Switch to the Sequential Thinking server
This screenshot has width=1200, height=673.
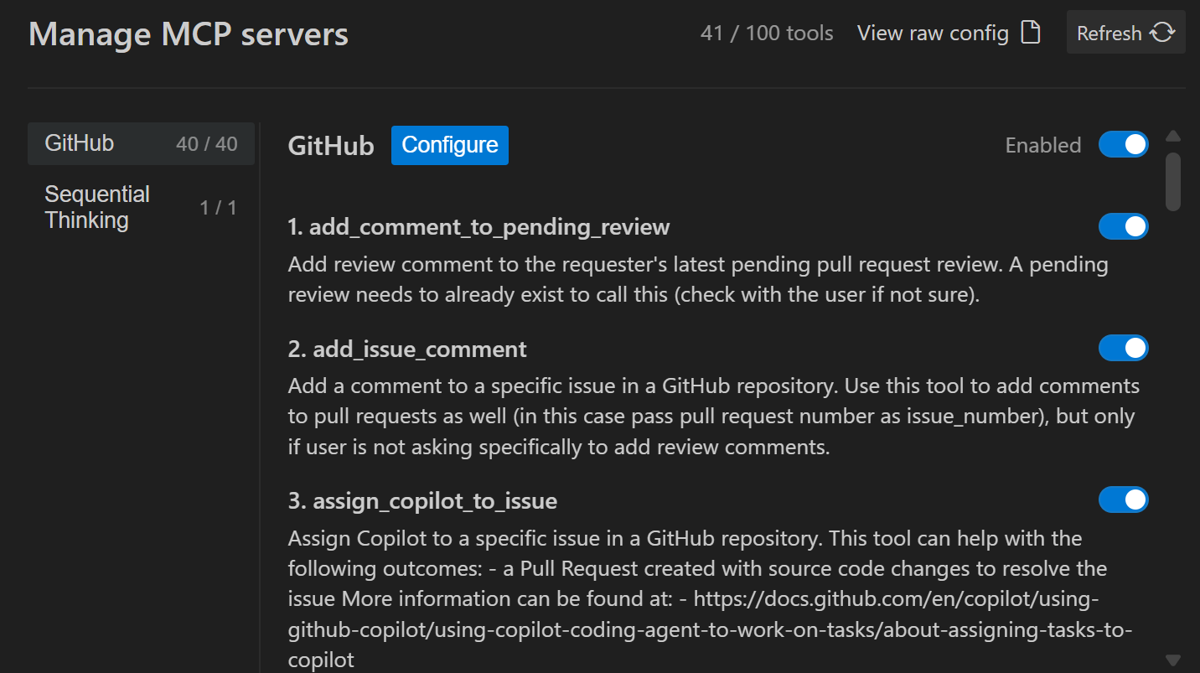(x=97, y=207)
